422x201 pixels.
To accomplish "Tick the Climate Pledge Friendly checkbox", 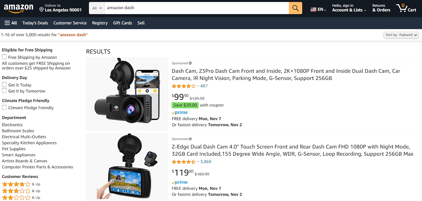I will pyautogui.click(x=4, y=107).
